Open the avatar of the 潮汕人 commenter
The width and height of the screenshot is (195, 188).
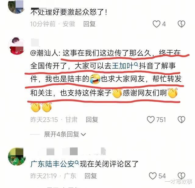(16, 46)
